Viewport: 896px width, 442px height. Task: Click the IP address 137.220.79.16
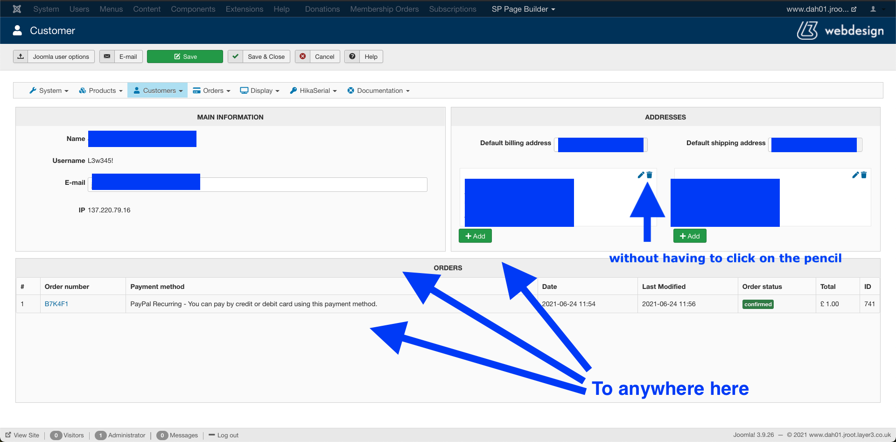tap(109, 210)
